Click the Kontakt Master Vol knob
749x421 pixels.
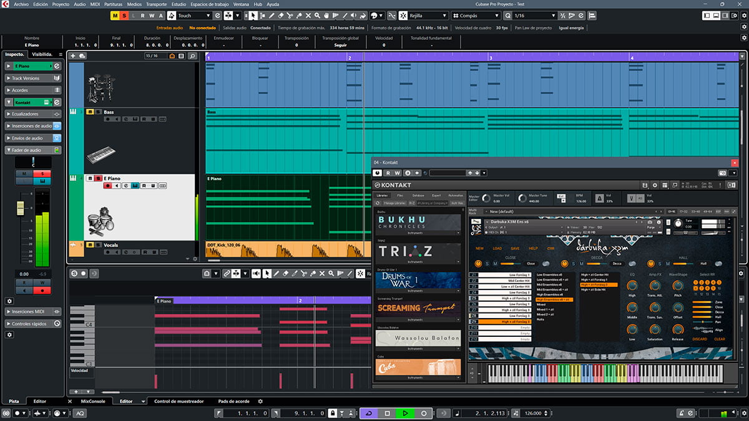pyautogui.click(x=486, y=198)
